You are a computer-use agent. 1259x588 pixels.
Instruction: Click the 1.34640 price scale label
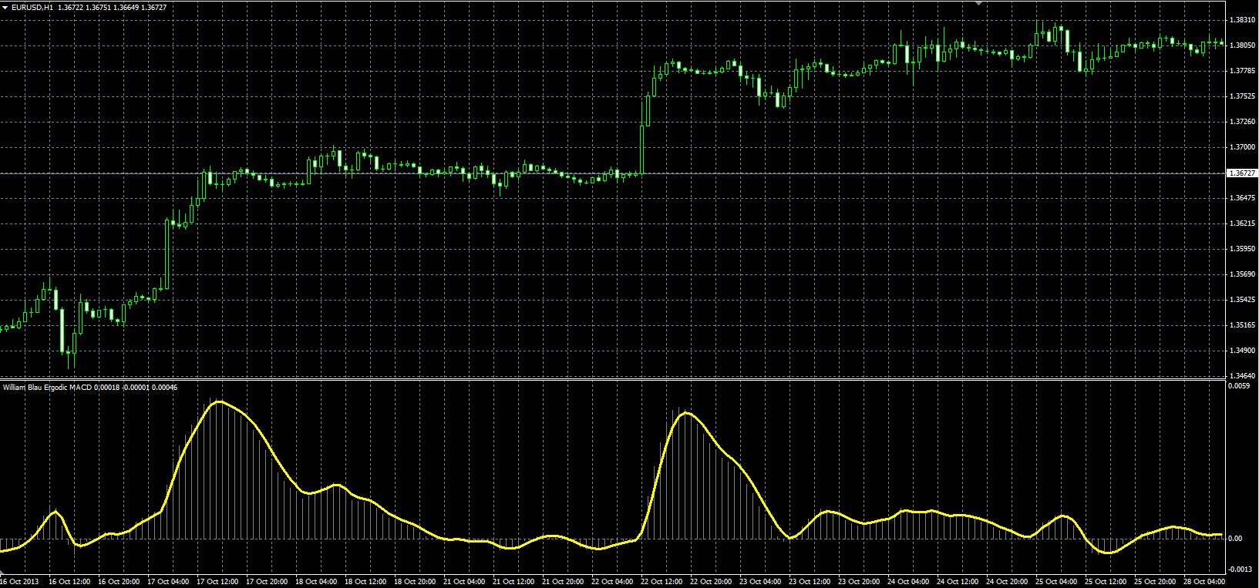[1243, 376]
